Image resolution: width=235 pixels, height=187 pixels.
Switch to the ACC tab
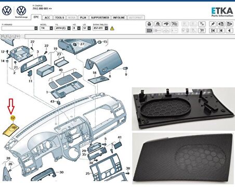click(x=47, y=18)
